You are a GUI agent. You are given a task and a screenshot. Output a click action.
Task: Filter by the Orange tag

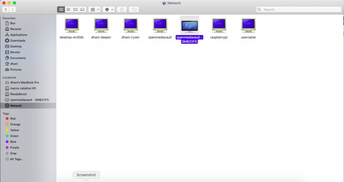point(28,124)
